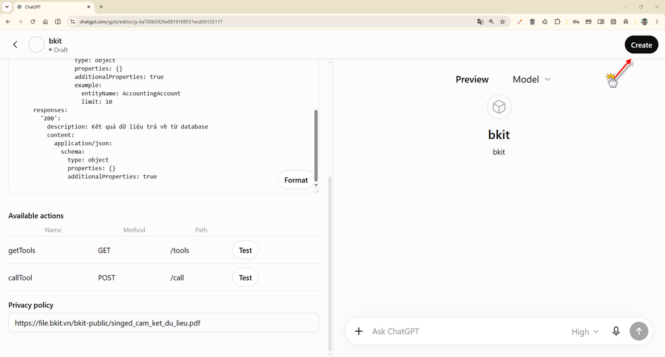Open the High reasoning level dropdown
The image size is (665, 357).
tap(585, 332)
